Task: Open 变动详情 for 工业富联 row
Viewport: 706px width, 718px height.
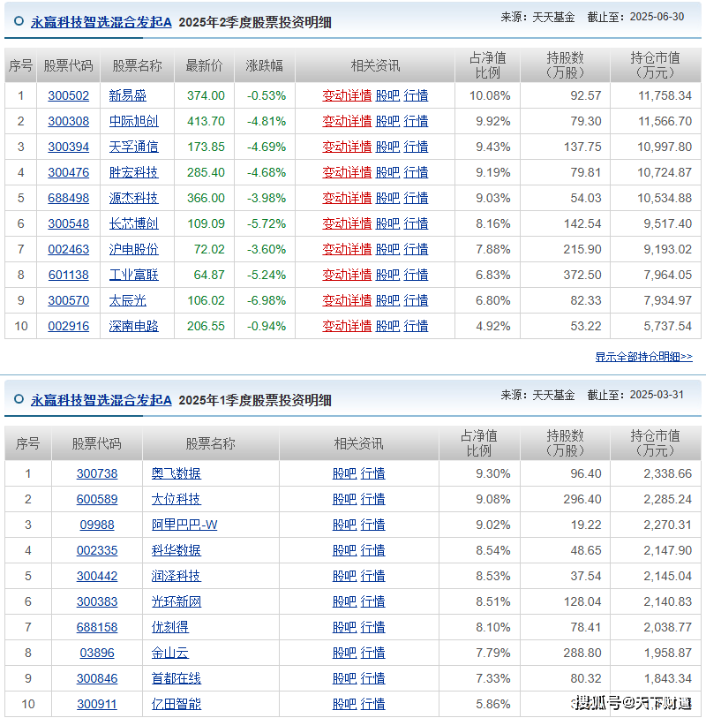Action: point(347,275)
